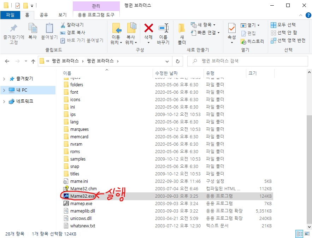
Task: Click Select none (선택 안 함)
Action: (284, 33)
